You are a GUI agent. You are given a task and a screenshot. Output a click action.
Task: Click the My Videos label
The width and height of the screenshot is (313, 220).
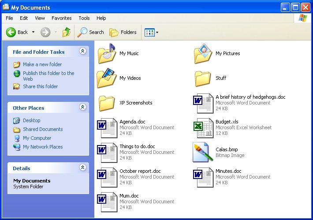point(130,78)
